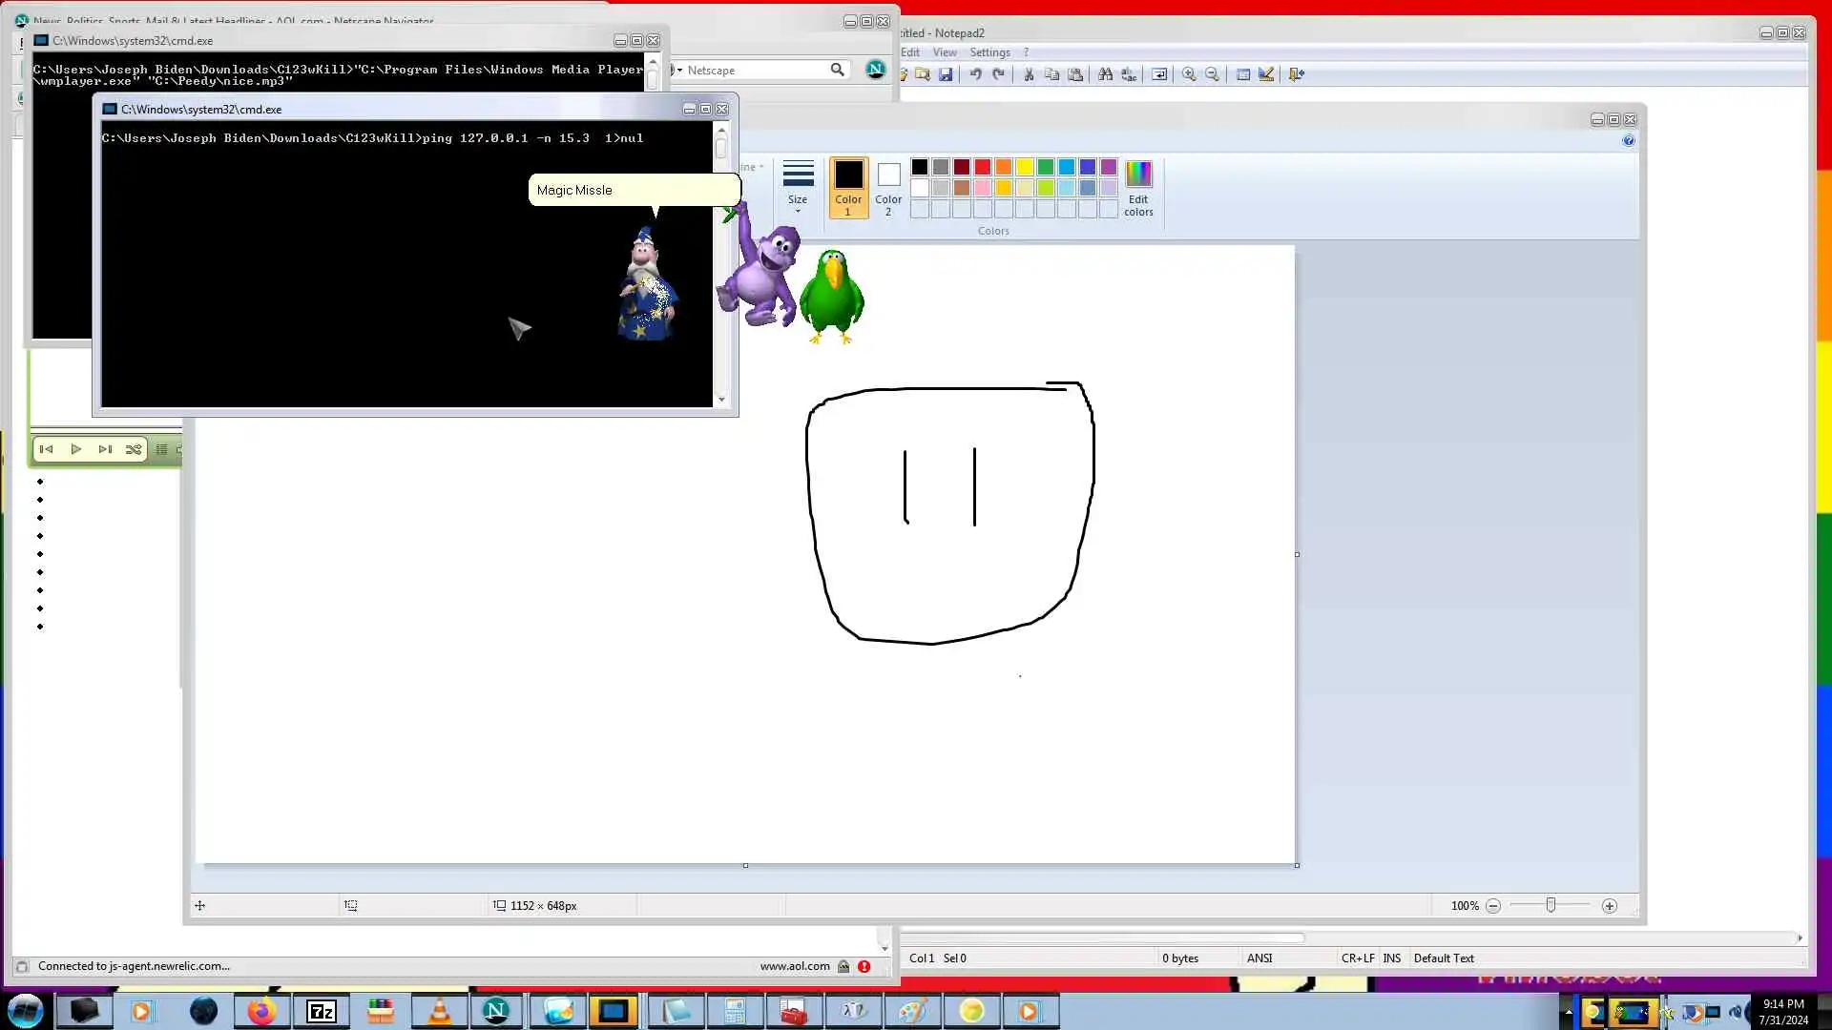Click the Cut scissors icon in Notepad2
This screenshot has width=1832, height=1030.
pos(1029,74)
